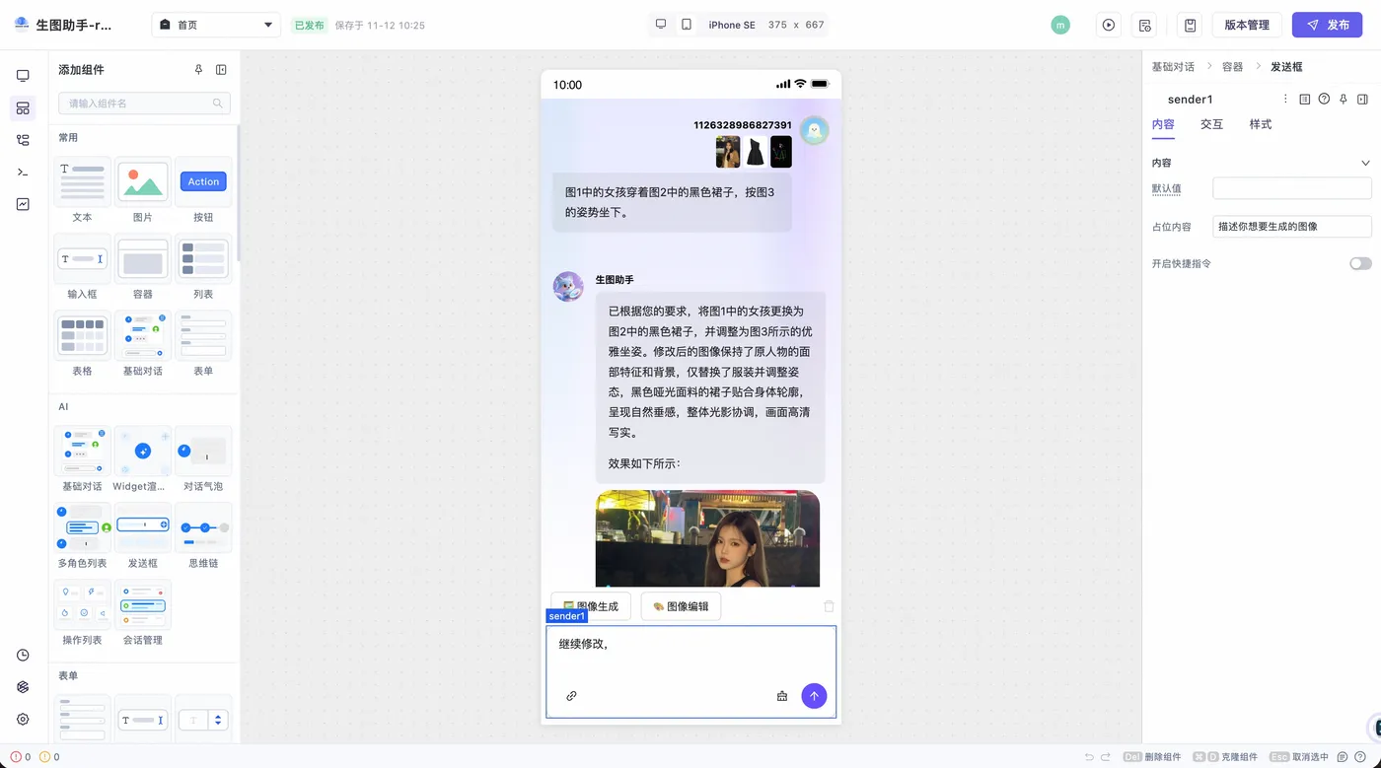Click the 图像编辑 quick action button
This screenshot has height=768, width=1381.
point(681,606)
